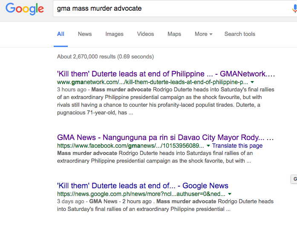Click the https://www.facebook.com/gmanews URL text
Screen dimensions: 297x225
(x=130, y=146)
